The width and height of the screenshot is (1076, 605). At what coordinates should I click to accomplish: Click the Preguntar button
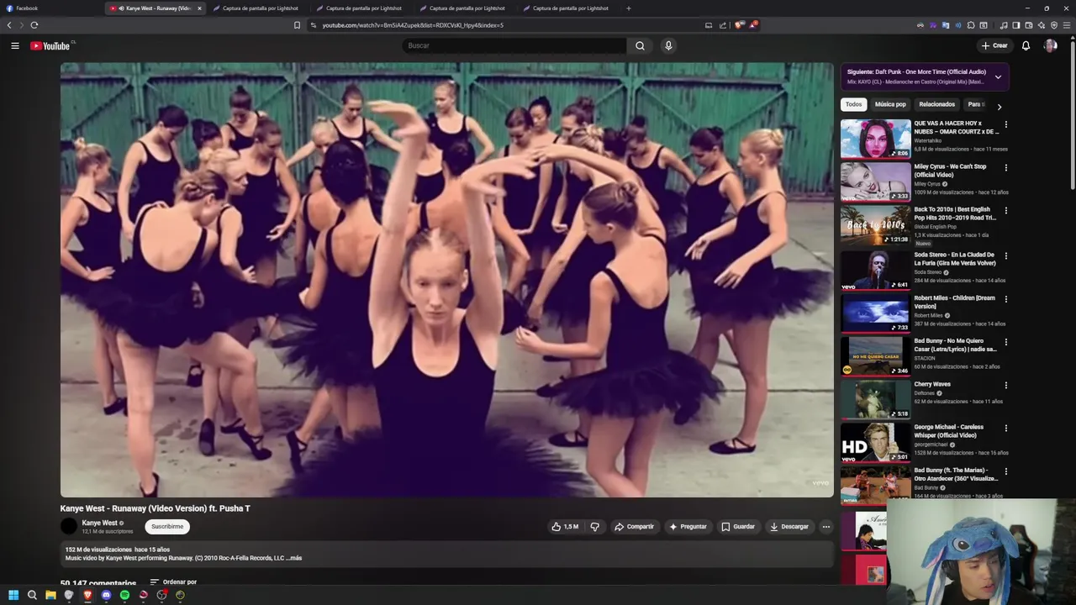[x=688, y=527]
